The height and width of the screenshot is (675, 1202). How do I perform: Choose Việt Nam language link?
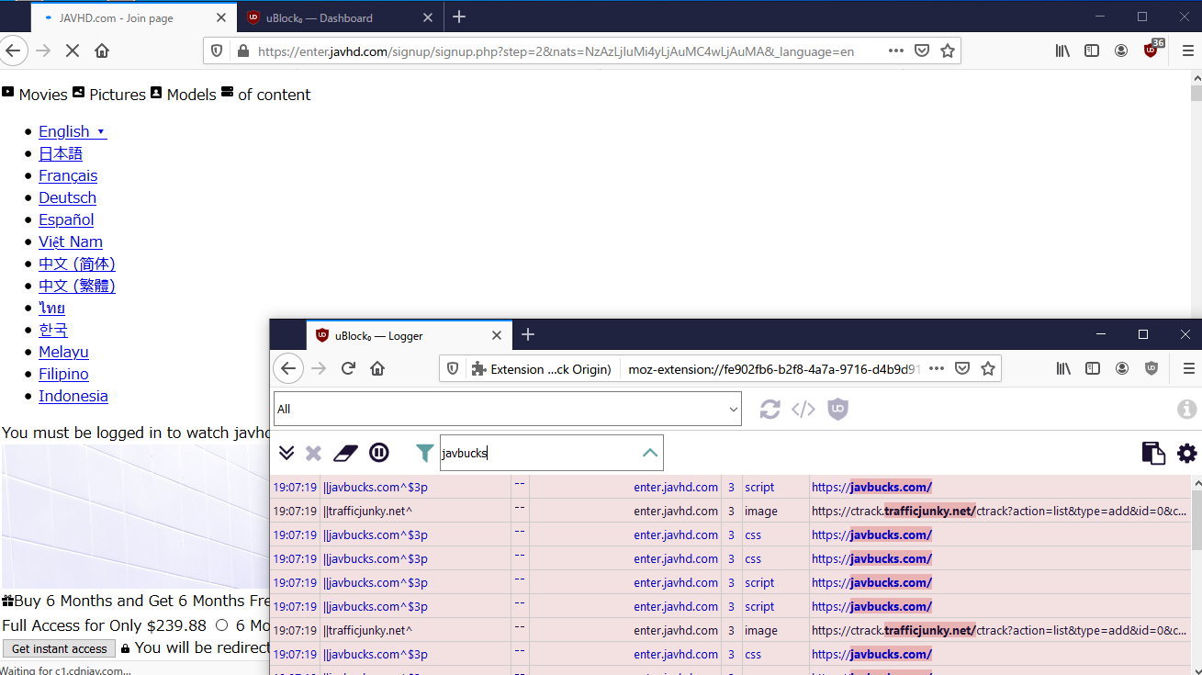tap(71, 242)
